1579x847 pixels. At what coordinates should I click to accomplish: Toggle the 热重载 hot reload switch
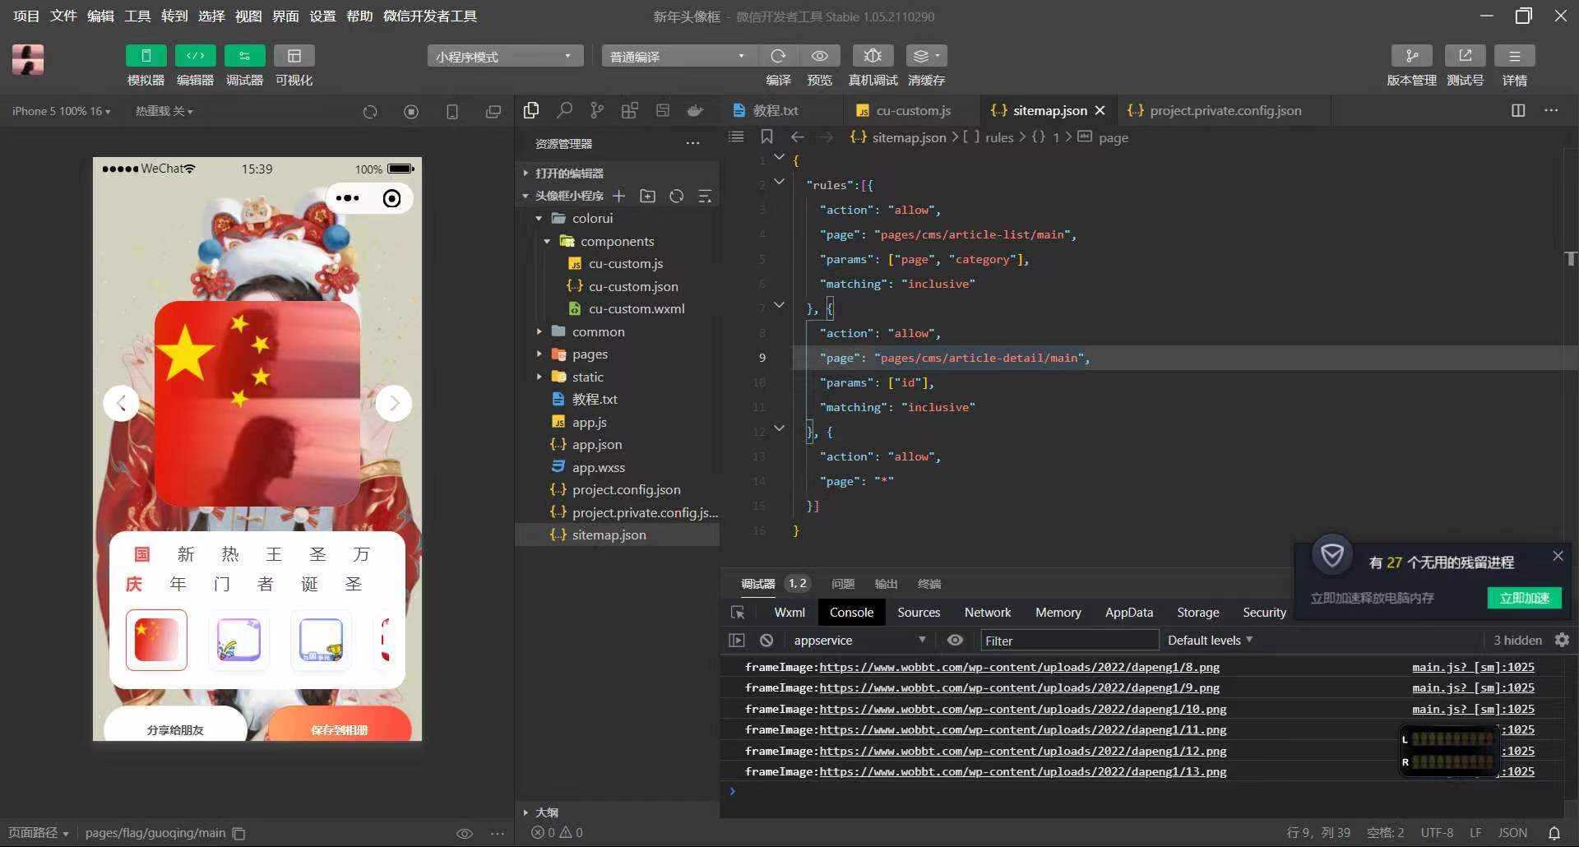point(163,110)
